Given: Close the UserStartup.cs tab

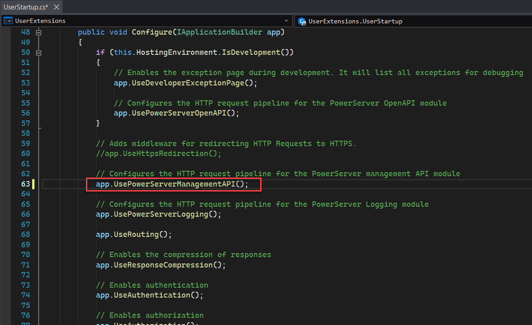Looking at the screenshot, I should coord(57,6).
